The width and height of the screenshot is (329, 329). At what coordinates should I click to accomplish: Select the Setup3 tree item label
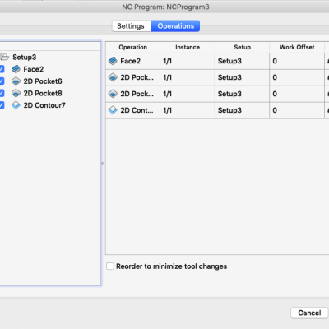(25, 57)
